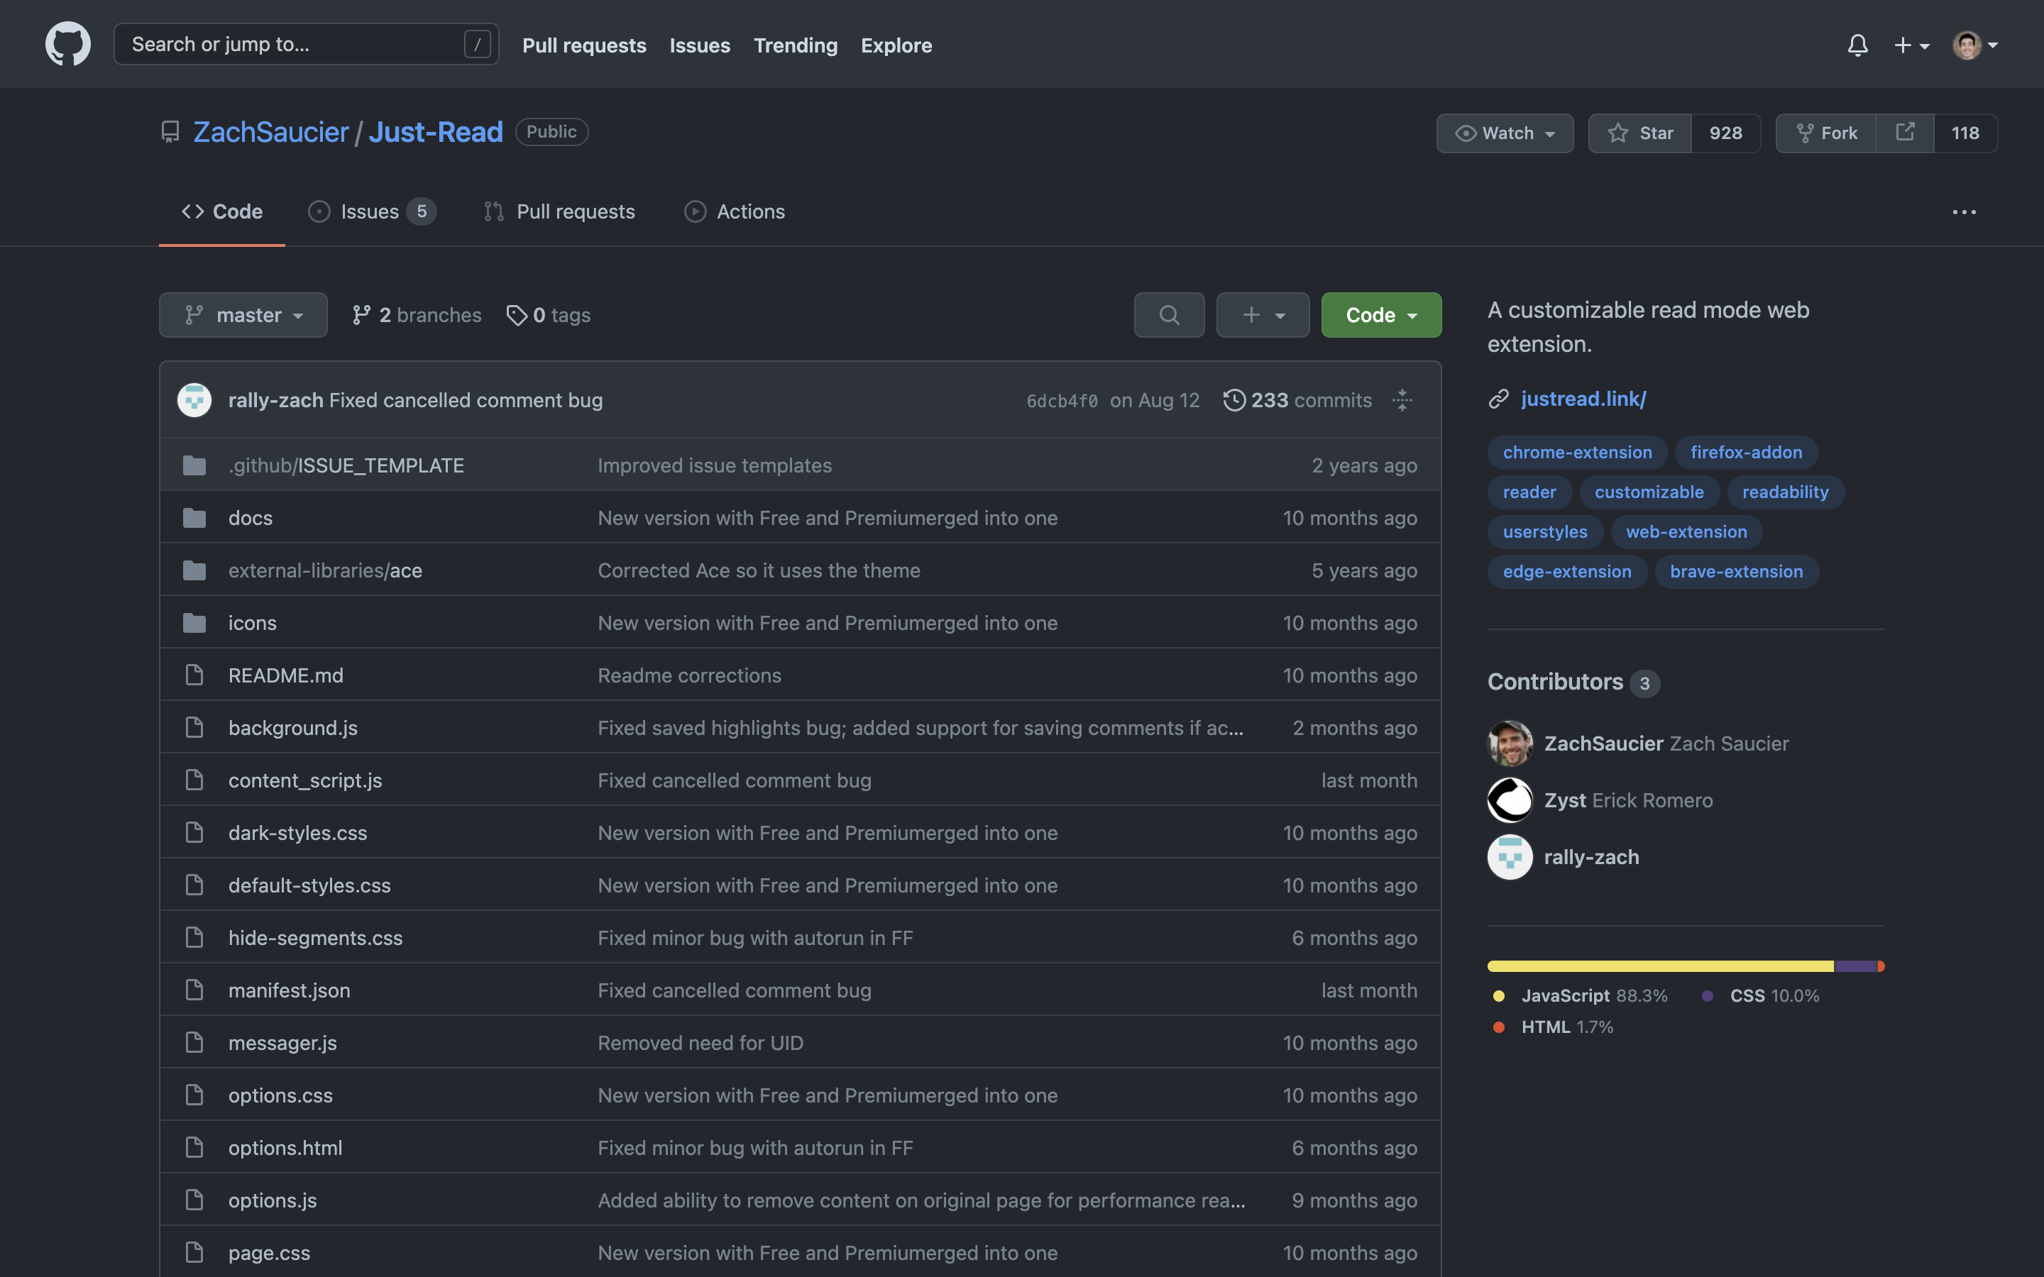This screenshot has height=1277, width=2044.
Task: Open the add file plus dropdown
Action: 1263,315
